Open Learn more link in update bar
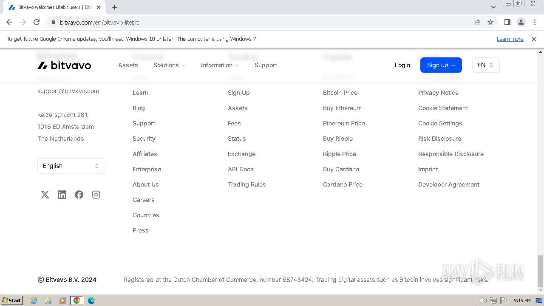Screen dimensions: 544x306 point(510,39)
